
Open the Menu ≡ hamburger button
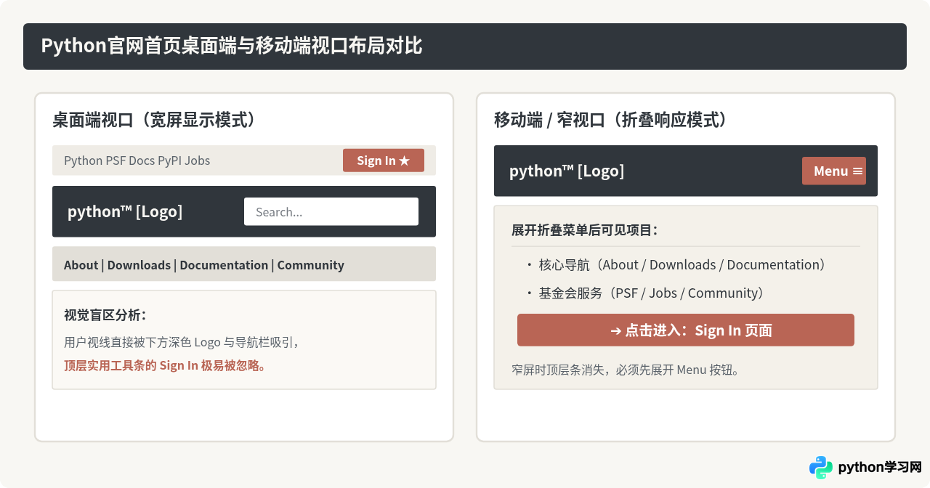[834, 171]
